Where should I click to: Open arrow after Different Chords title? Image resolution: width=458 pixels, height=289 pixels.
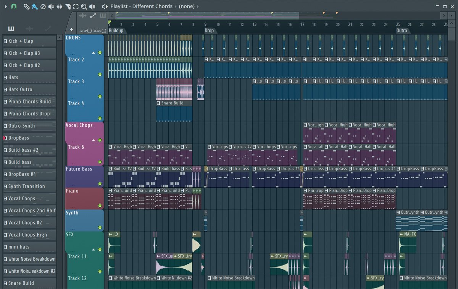click(175, 6)
